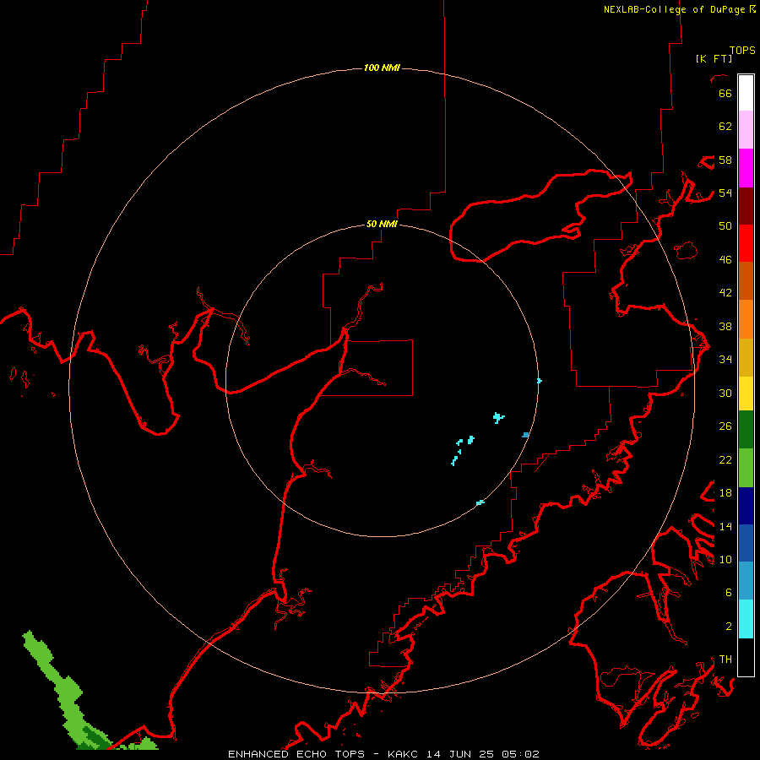Click the '100 NMI' range ring label

click(382, 68)
